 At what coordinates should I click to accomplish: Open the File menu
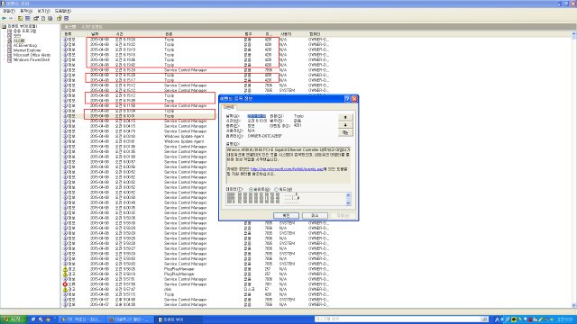click(x=9, y=11)
